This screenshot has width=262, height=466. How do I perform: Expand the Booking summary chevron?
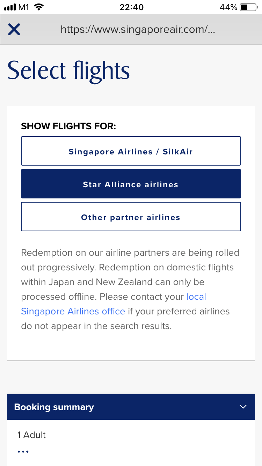243,407
